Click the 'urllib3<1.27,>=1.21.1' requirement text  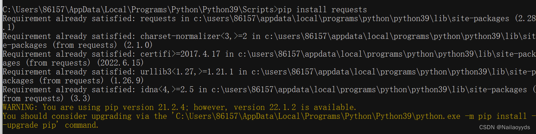click(x=187, y=72)
